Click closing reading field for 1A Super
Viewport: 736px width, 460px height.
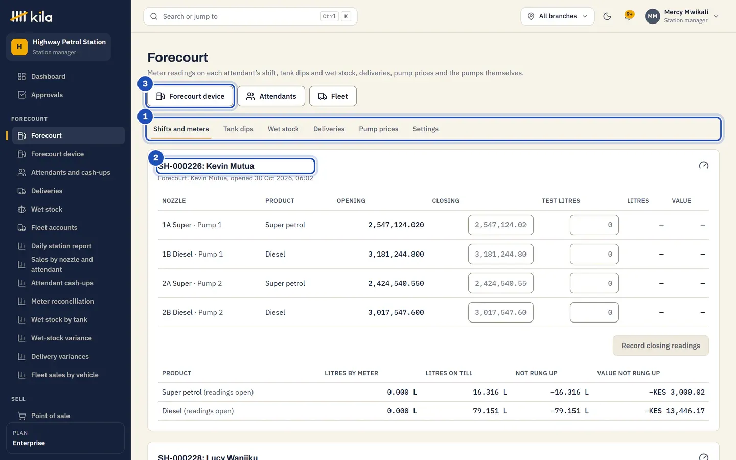tap(501, 225)
